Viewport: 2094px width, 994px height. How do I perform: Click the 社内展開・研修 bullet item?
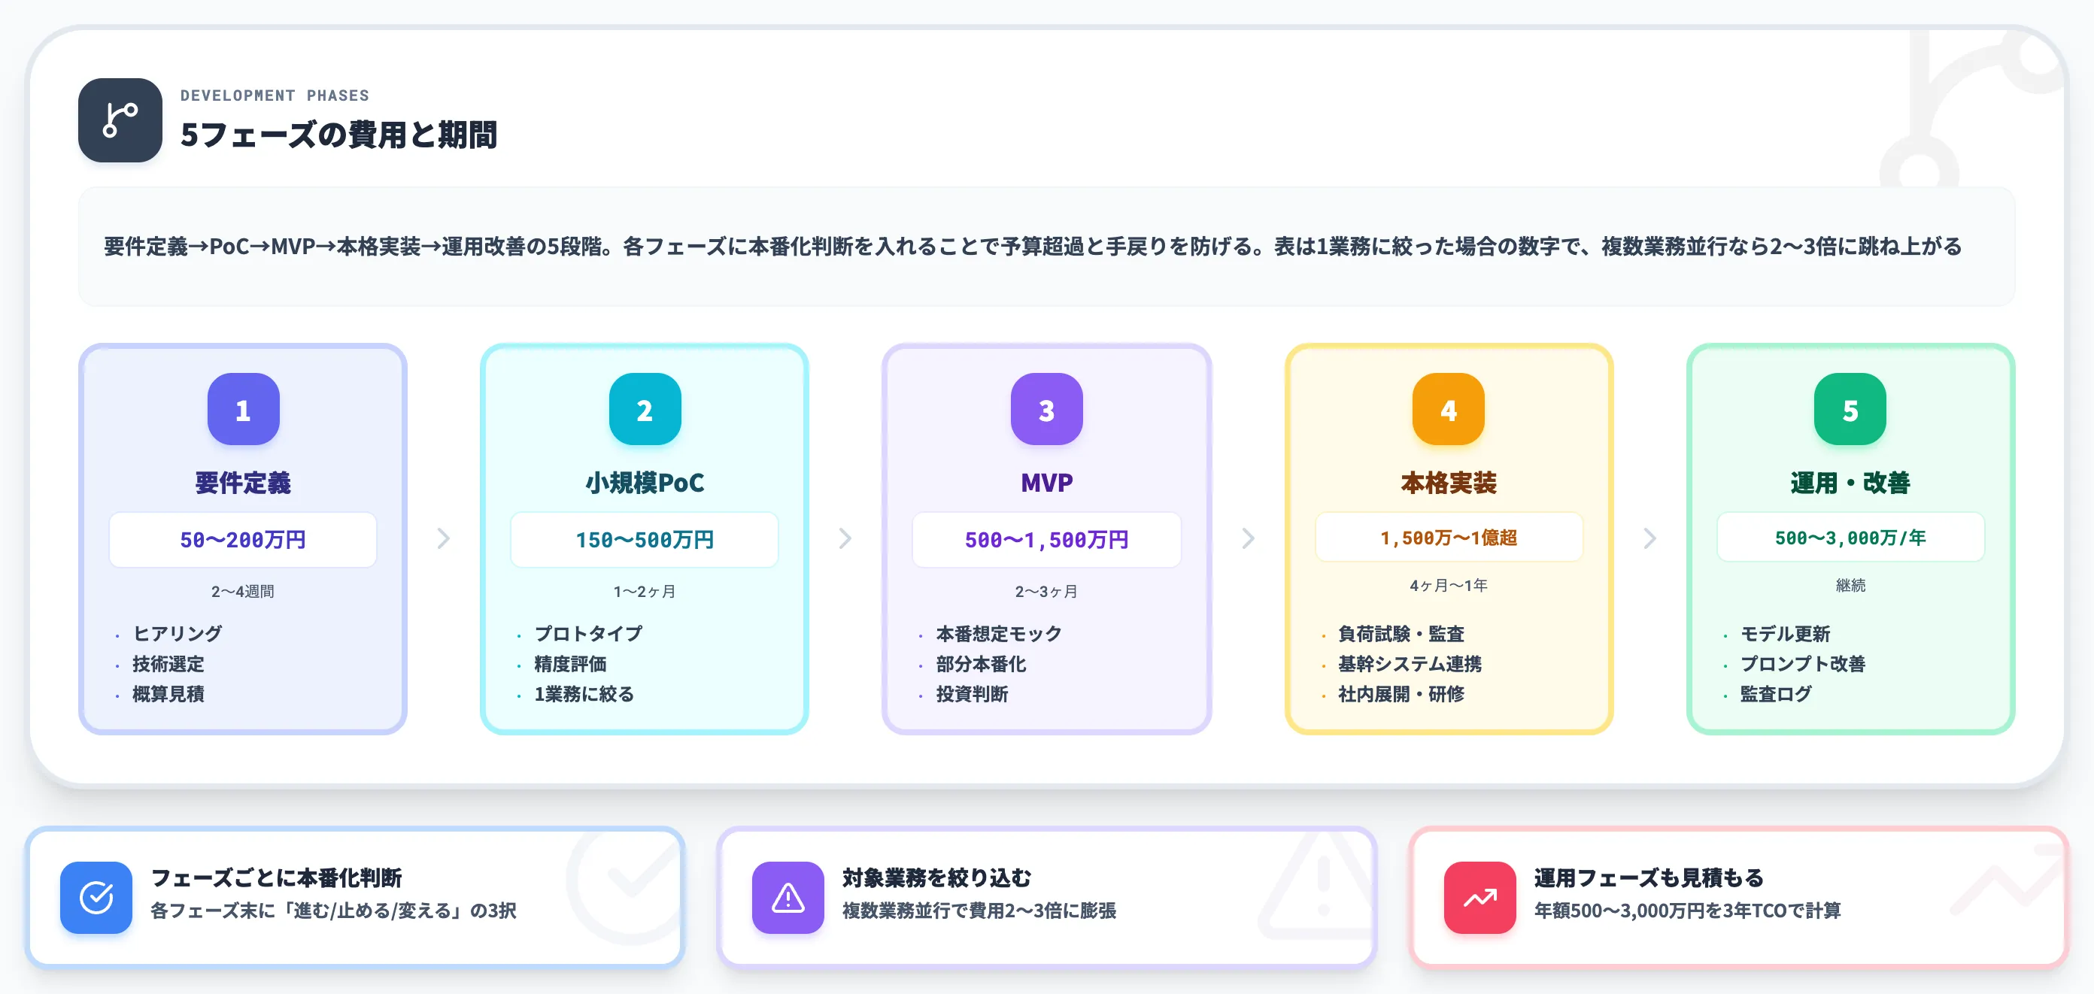(x=1401, y=694)
